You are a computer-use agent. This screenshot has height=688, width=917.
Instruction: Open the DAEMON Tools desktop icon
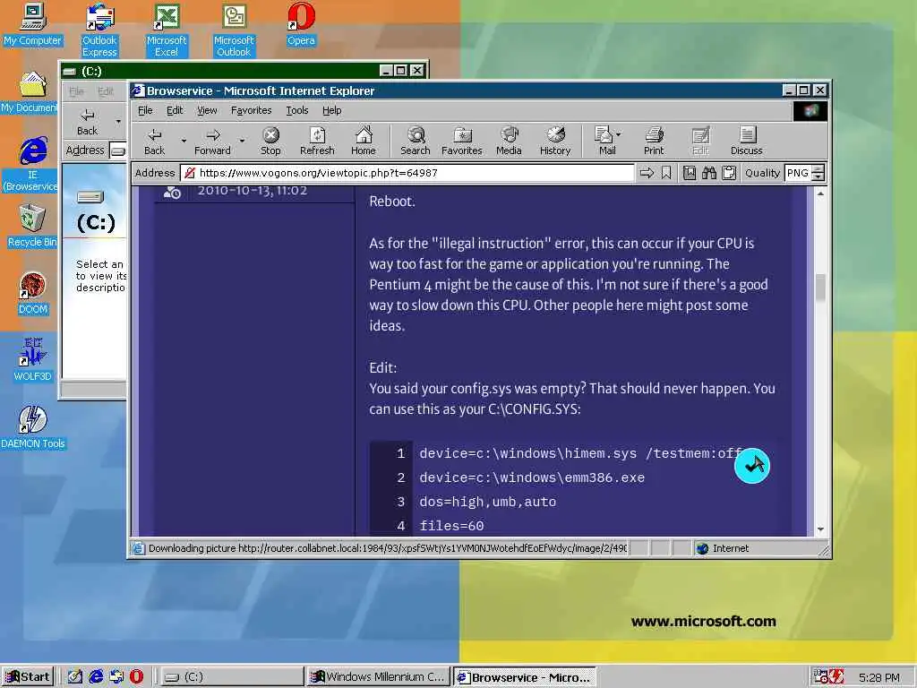33,427
